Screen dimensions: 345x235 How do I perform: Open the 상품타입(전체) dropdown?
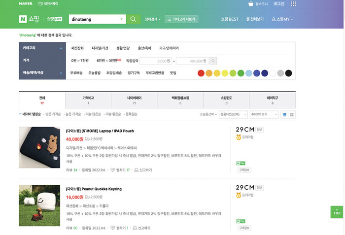pyautogui.click(x=233, y=114)
